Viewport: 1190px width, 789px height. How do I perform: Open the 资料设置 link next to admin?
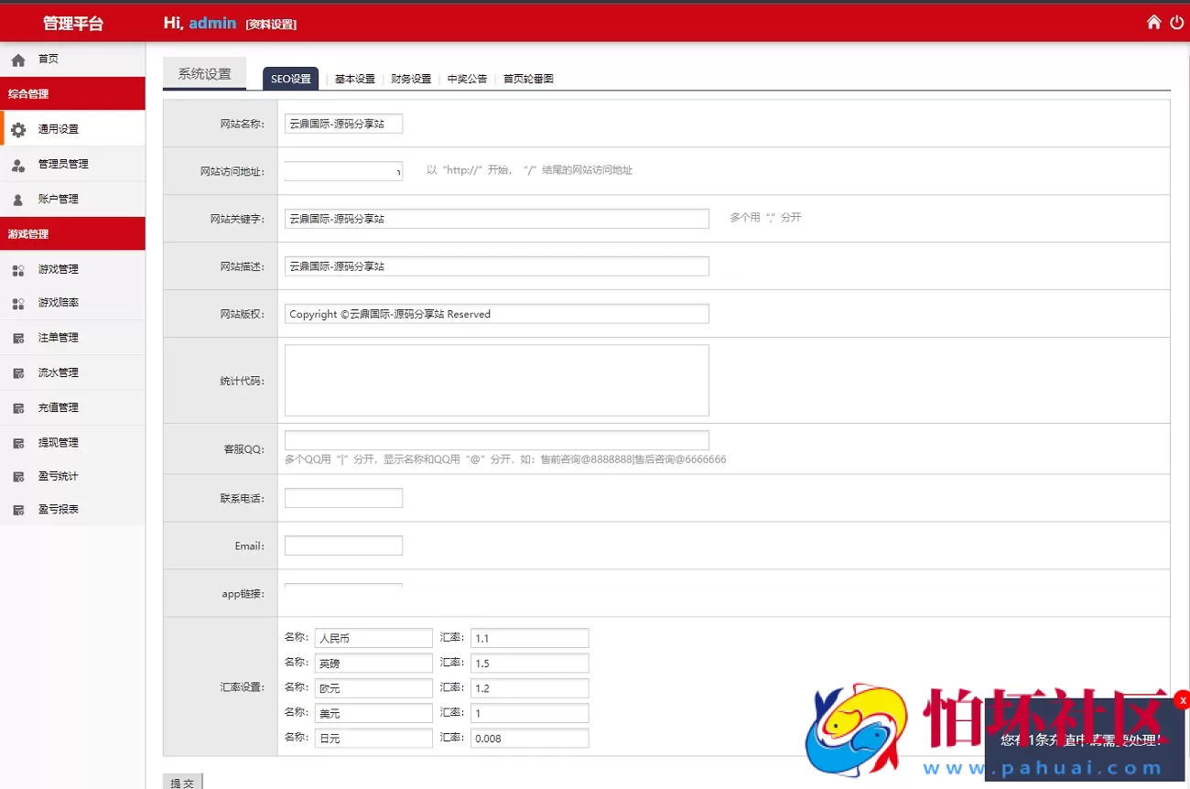pyautogui.click(x=271, y=25)
